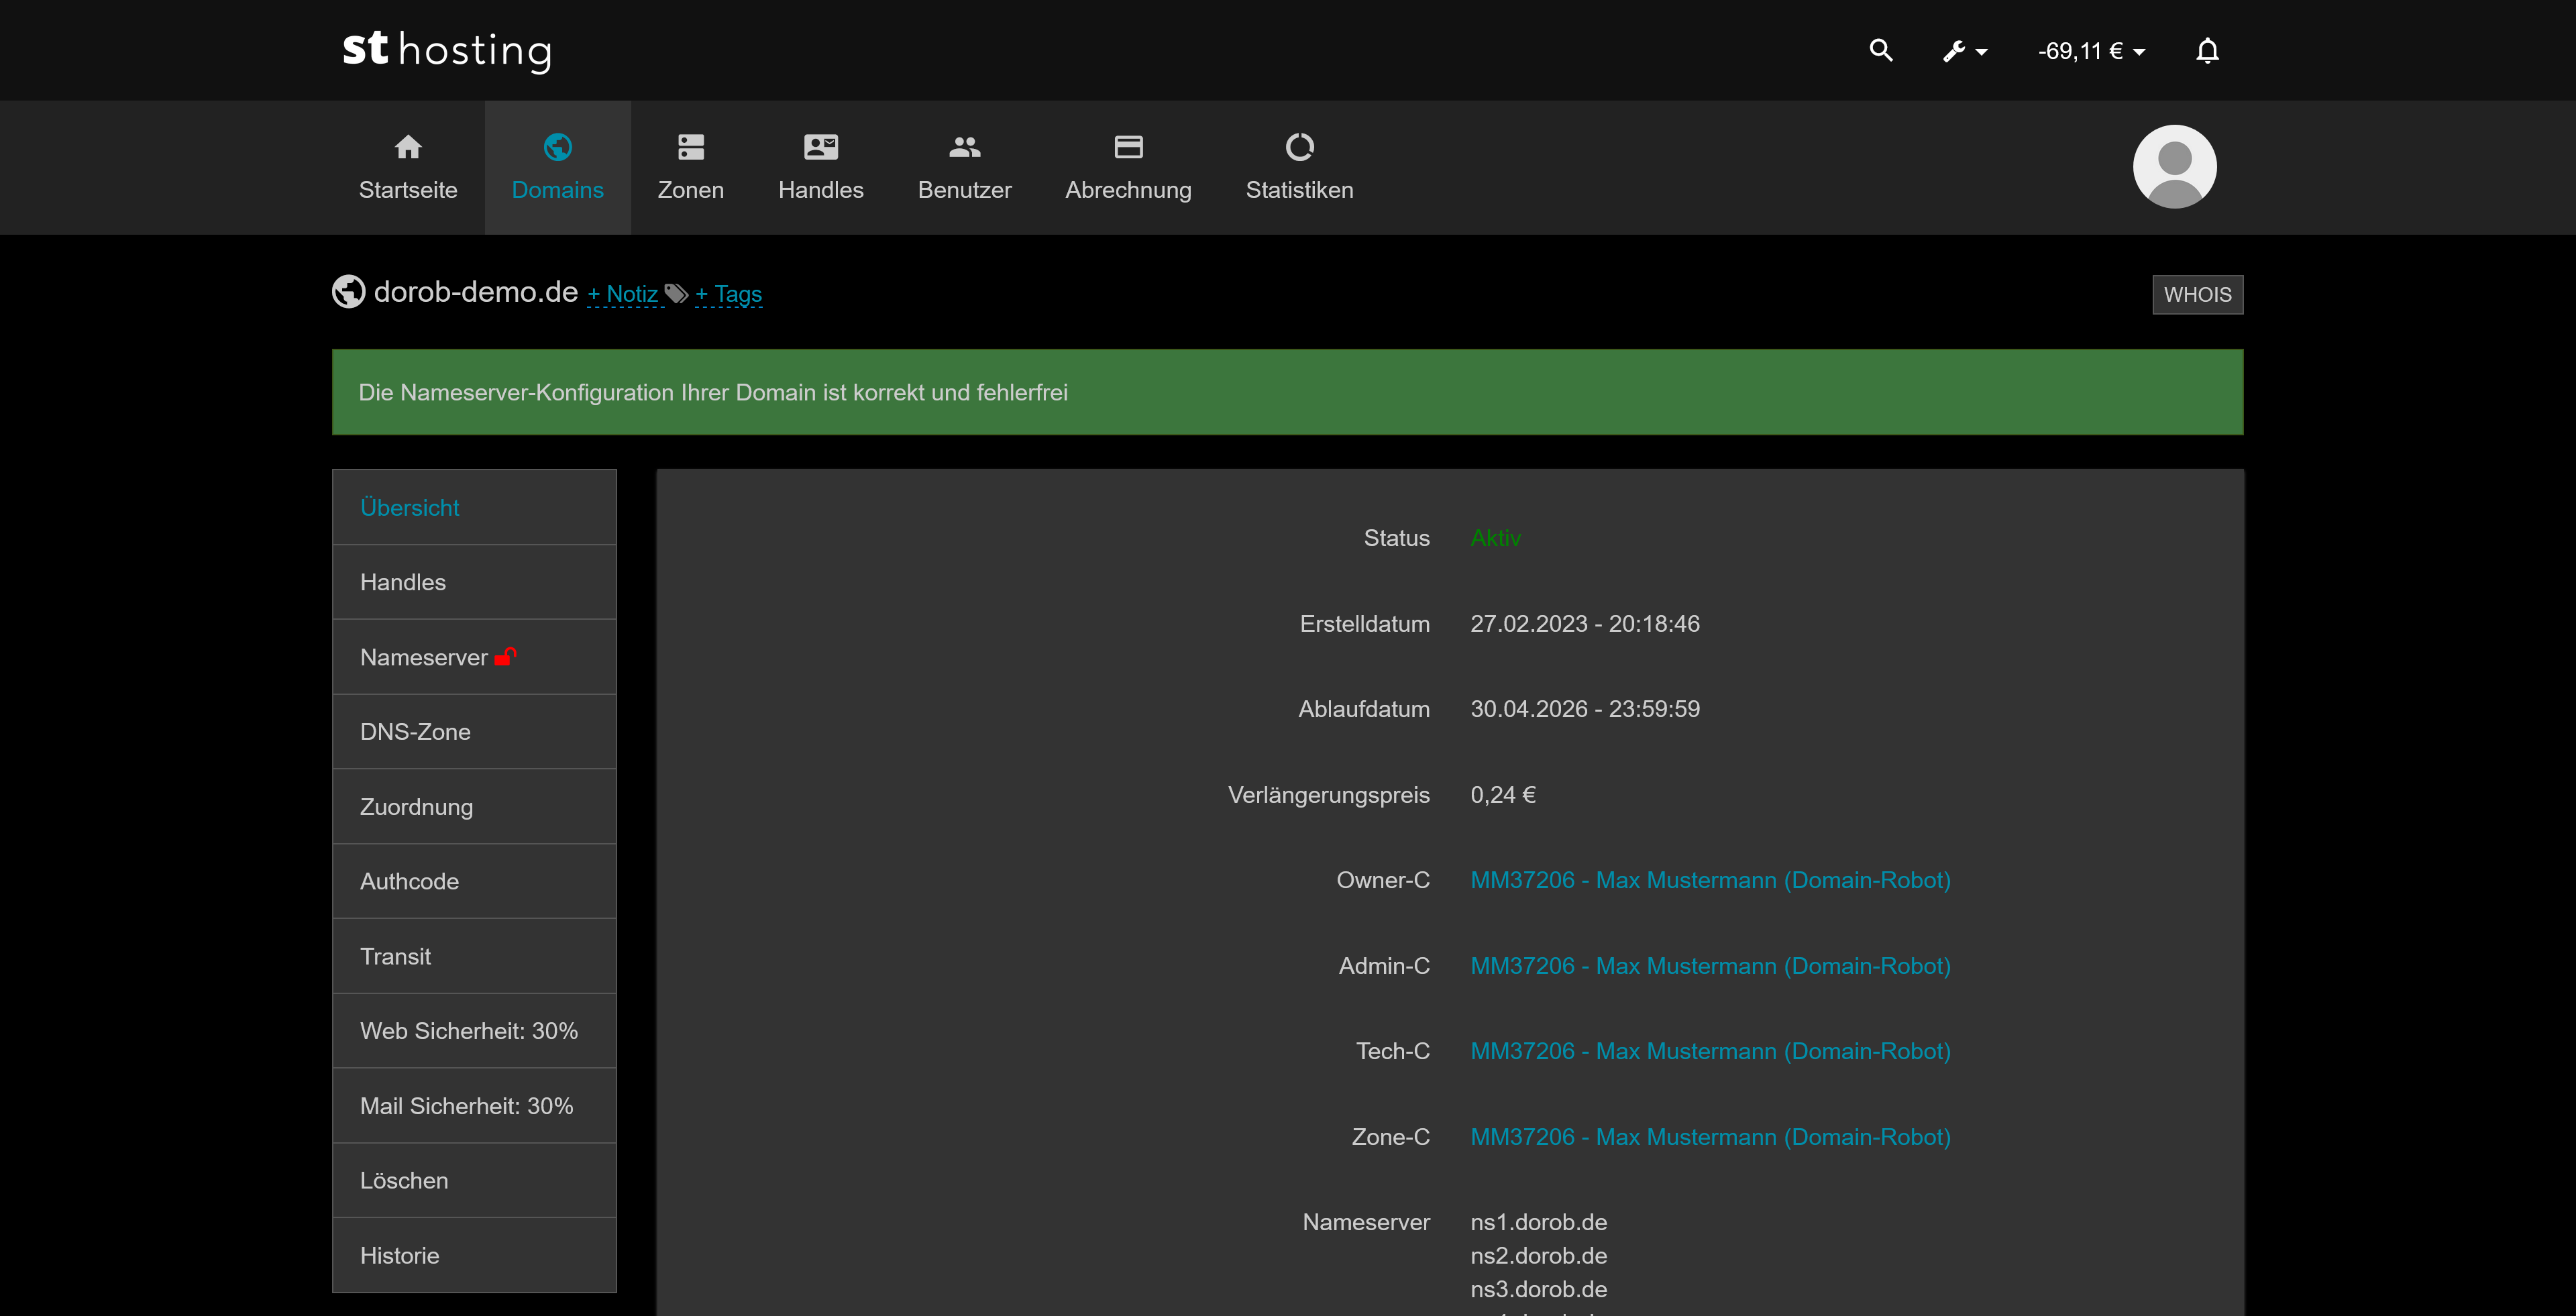Select the Domains navigation tab
Viewport: 2576px width, 1316px height.
coord(557,167)
